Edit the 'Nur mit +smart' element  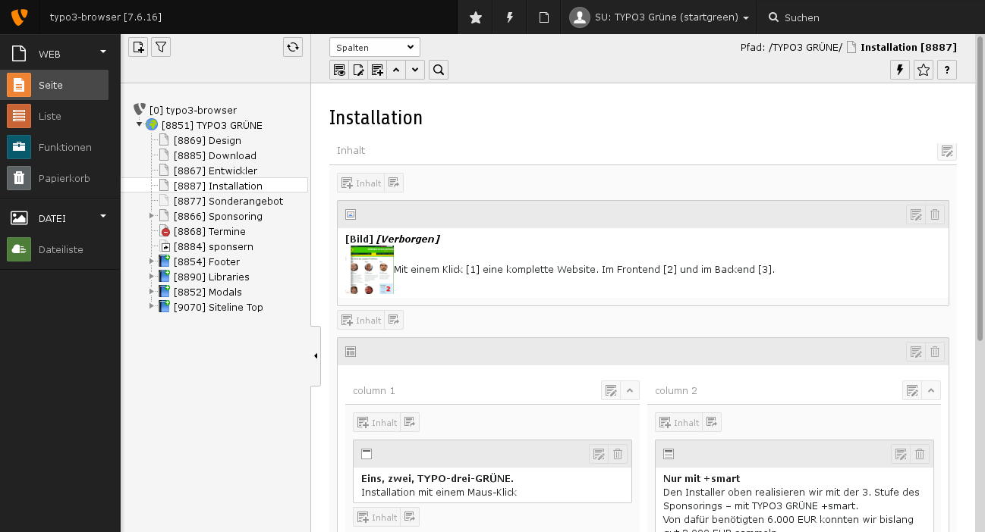click(x=901, y=454)
